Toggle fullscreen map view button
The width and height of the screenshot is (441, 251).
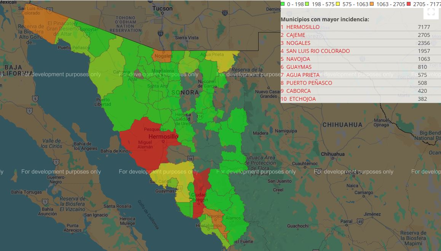(431, 12)
